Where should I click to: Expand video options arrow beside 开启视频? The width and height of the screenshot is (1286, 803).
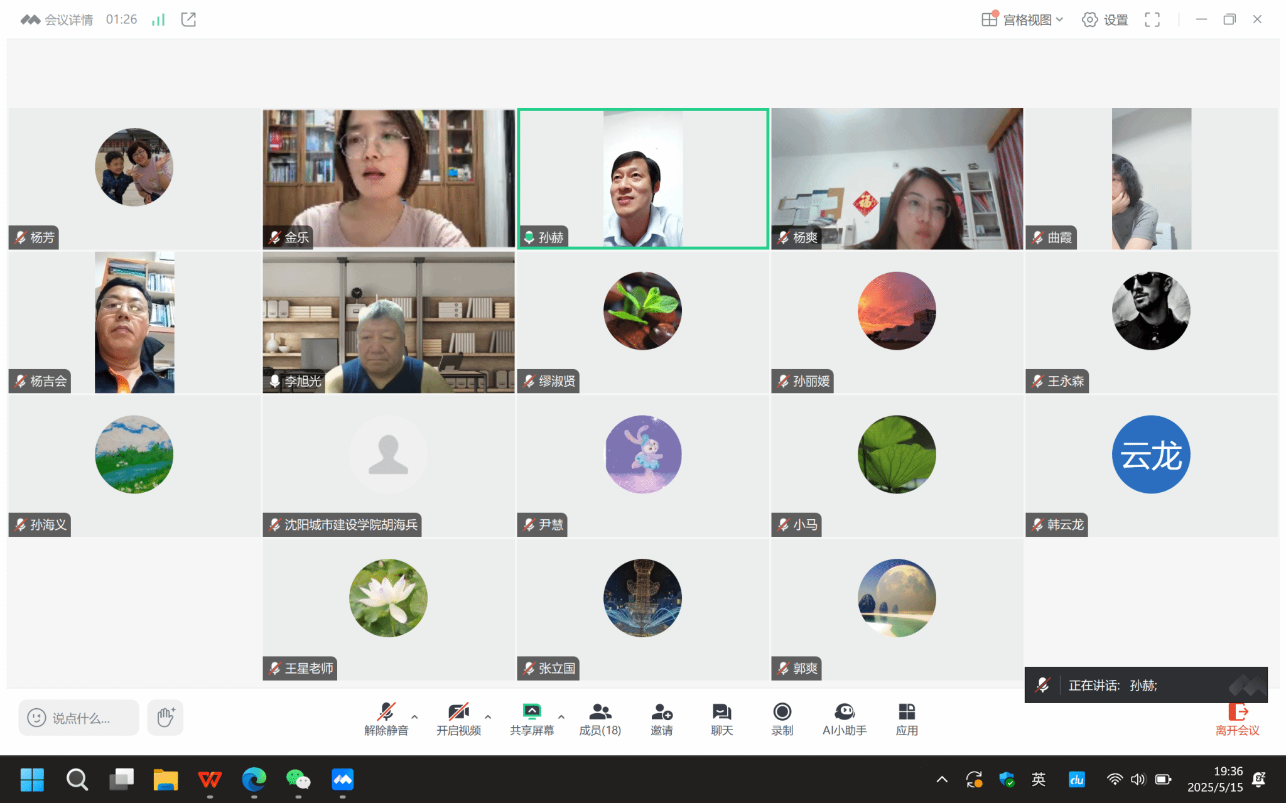tap(488, 716)
